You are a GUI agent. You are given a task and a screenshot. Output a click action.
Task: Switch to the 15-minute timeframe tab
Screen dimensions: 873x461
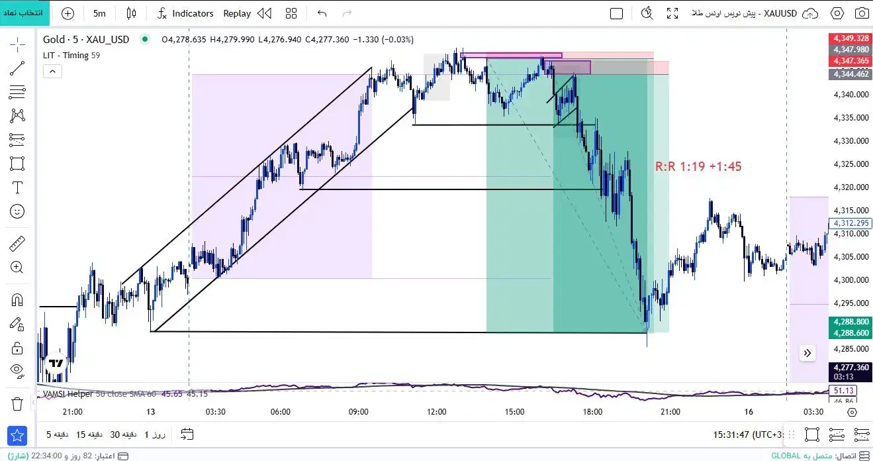[89, 435]
